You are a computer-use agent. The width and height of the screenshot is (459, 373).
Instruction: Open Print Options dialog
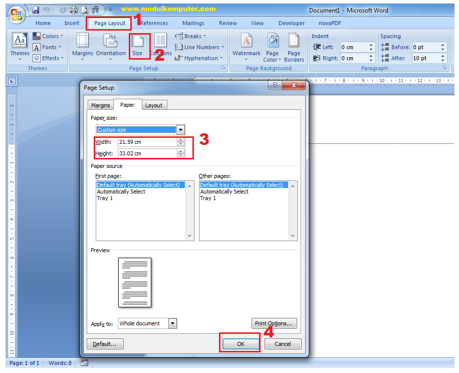pyautogui.click(x=274, y=323)
